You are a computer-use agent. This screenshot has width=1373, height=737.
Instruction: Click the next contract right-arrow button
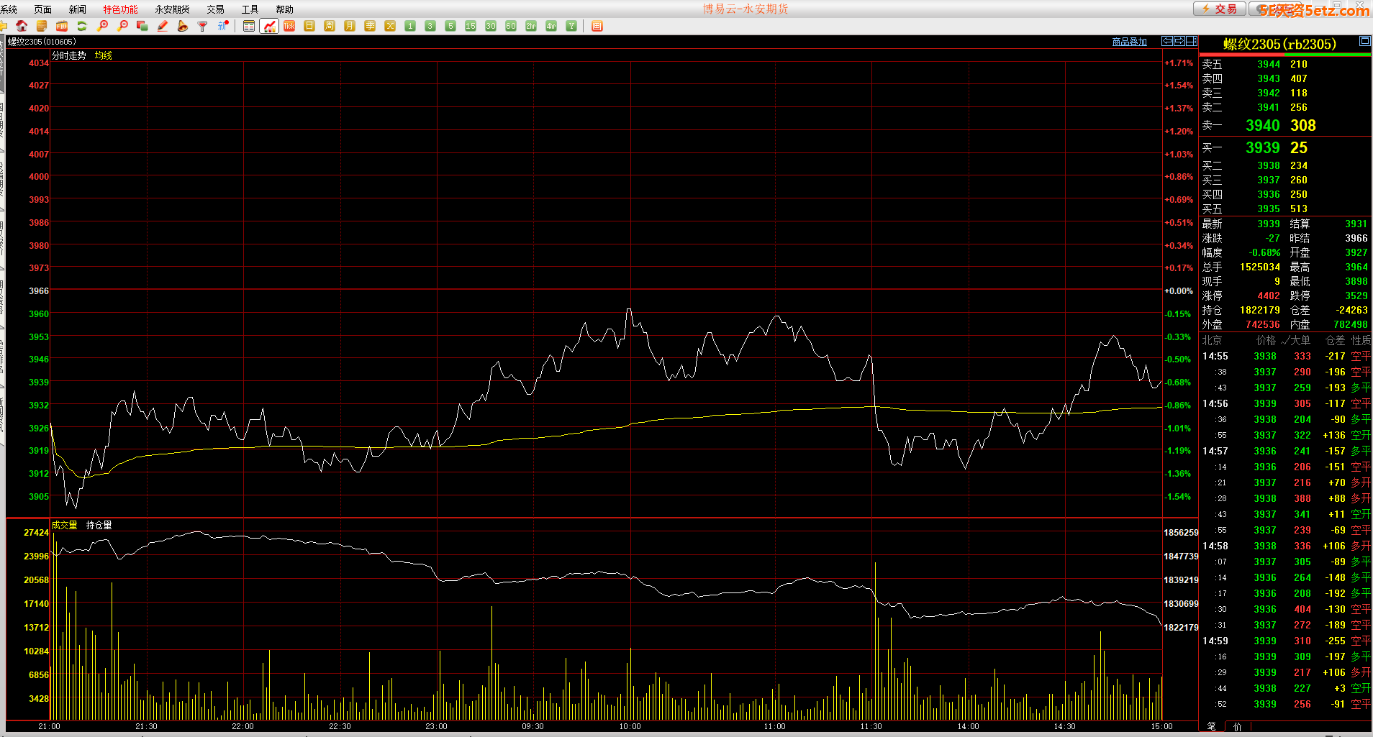coord(1179,41)
